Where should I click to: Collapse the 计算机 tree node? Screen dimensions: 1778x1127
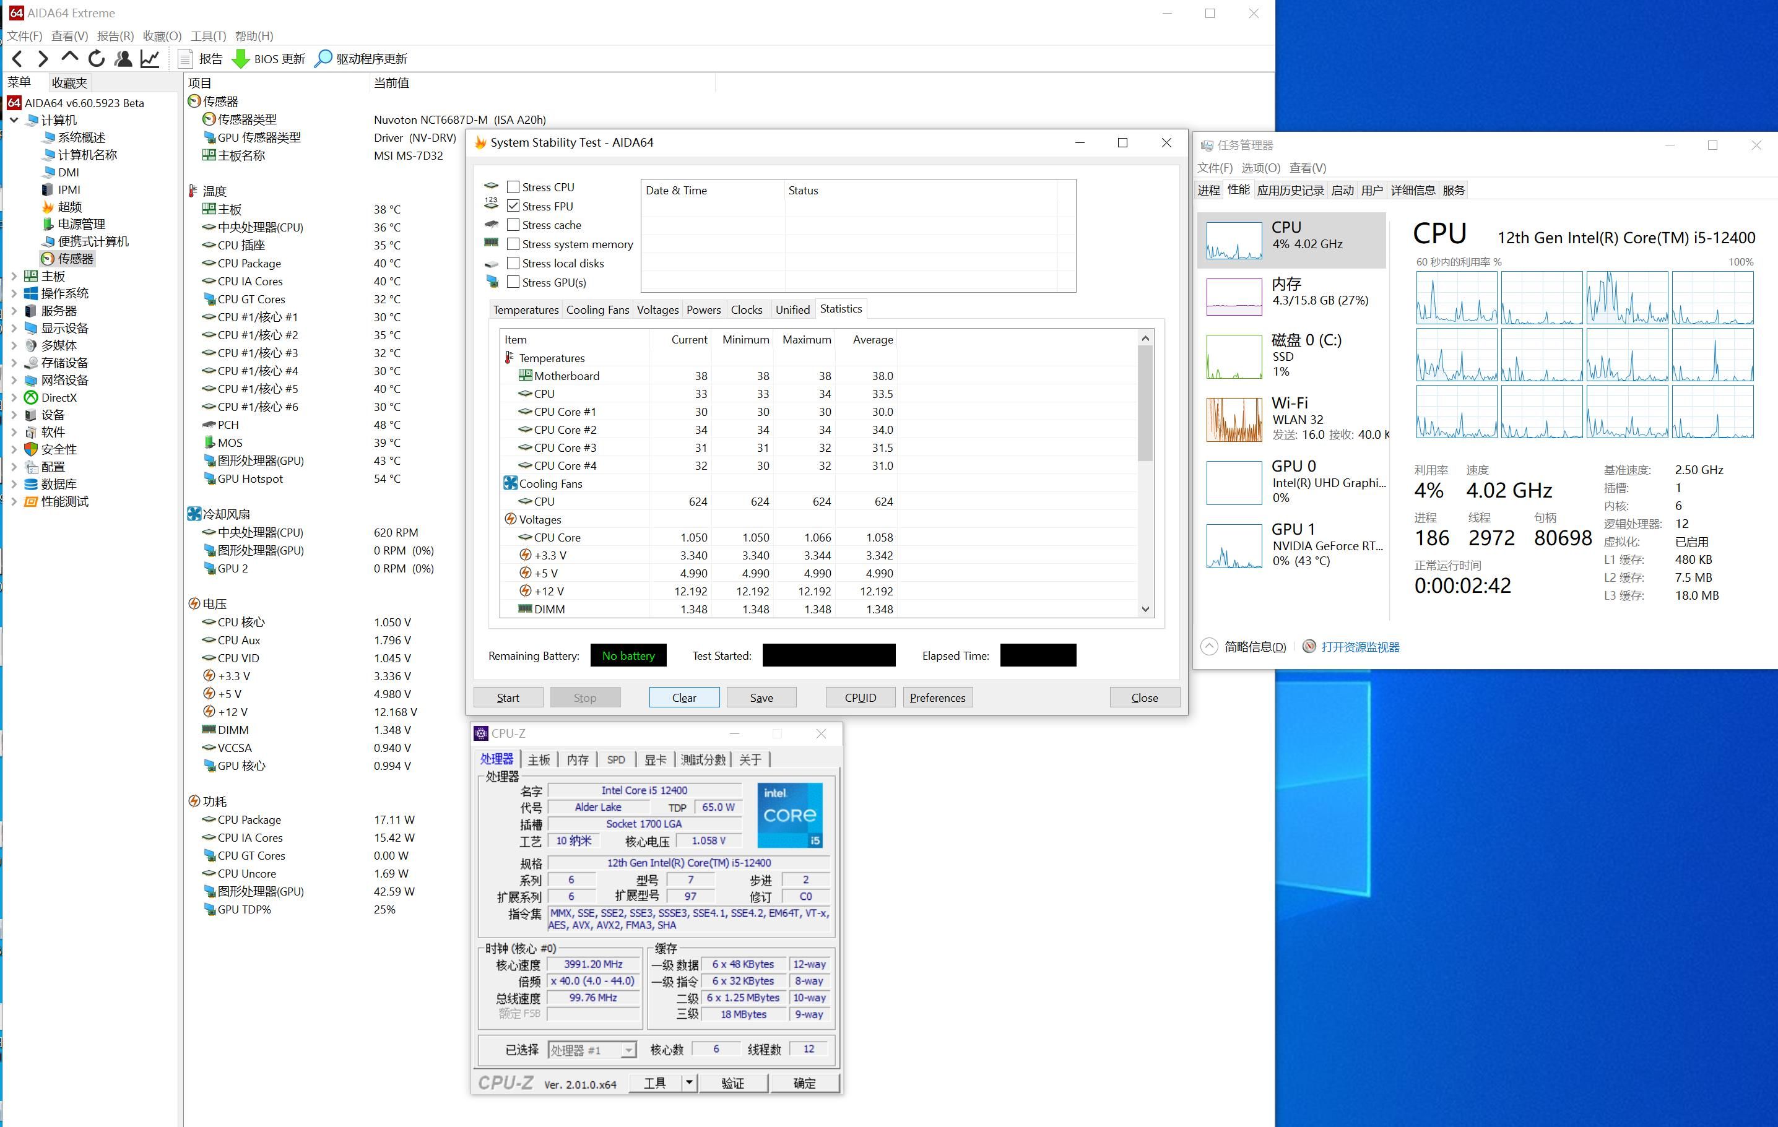click(14, 119)
